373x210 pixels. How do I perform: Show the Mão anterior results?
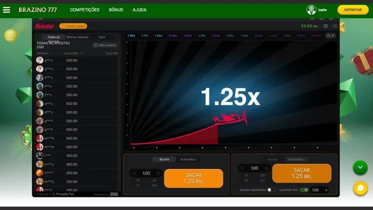coord(105,45)
